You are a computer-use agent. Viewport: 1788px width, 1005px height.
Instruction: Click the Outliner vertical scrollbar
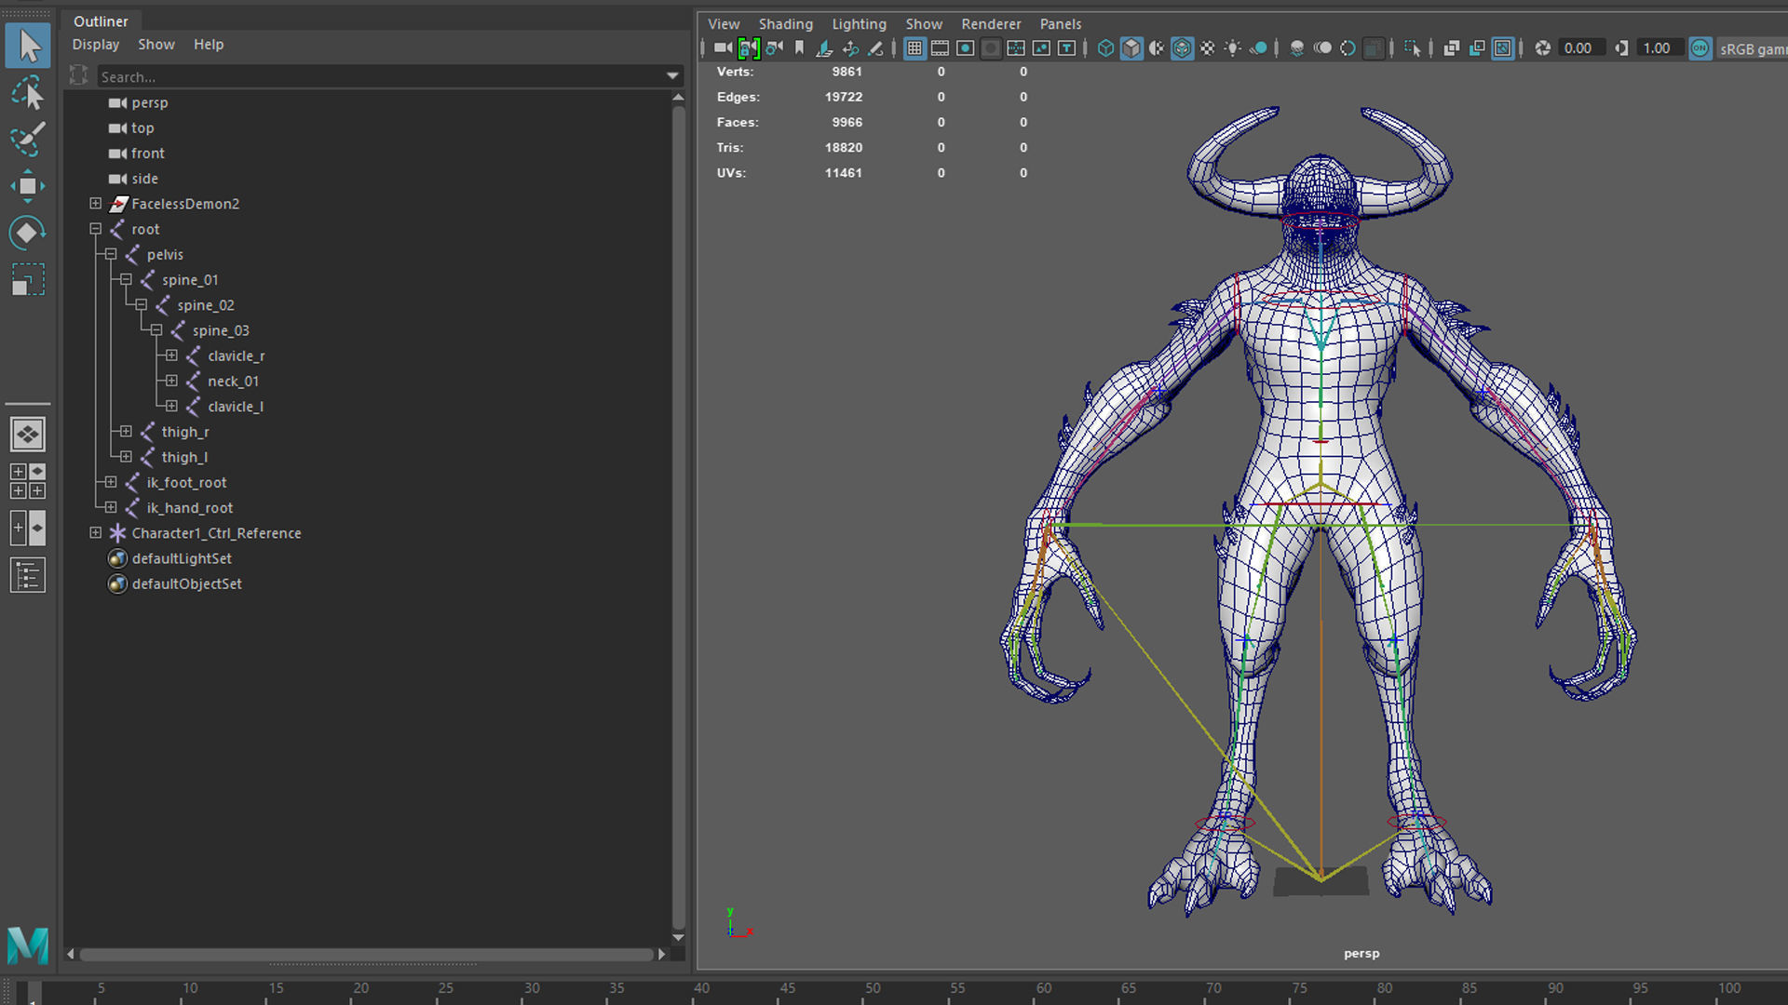(678, 516)
